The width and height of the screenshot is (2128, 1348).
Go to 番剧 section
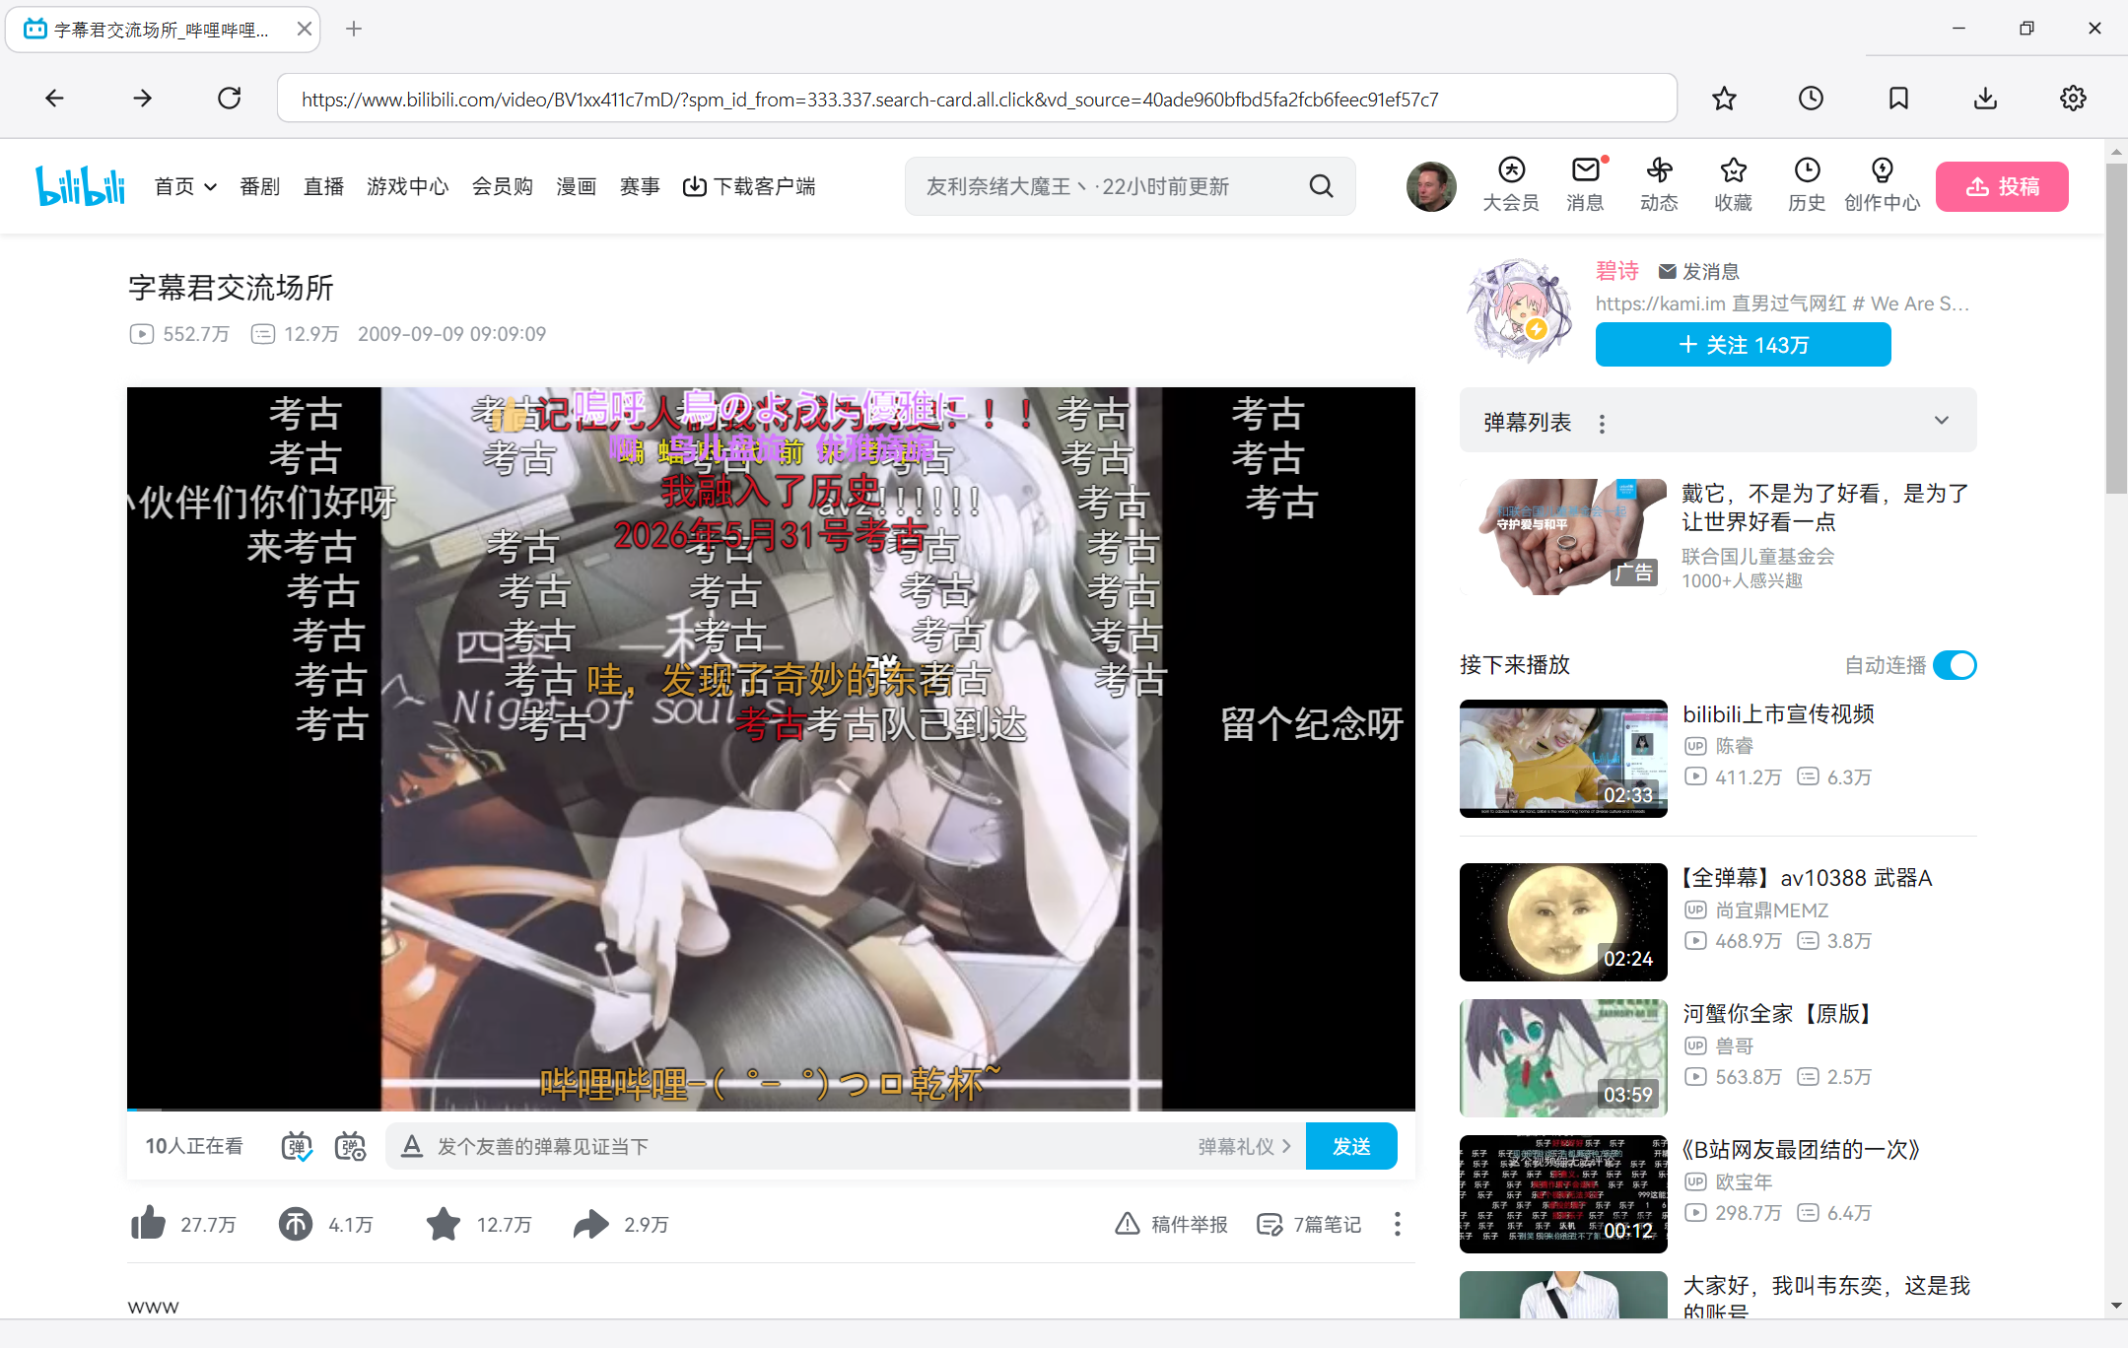point(259,186)
